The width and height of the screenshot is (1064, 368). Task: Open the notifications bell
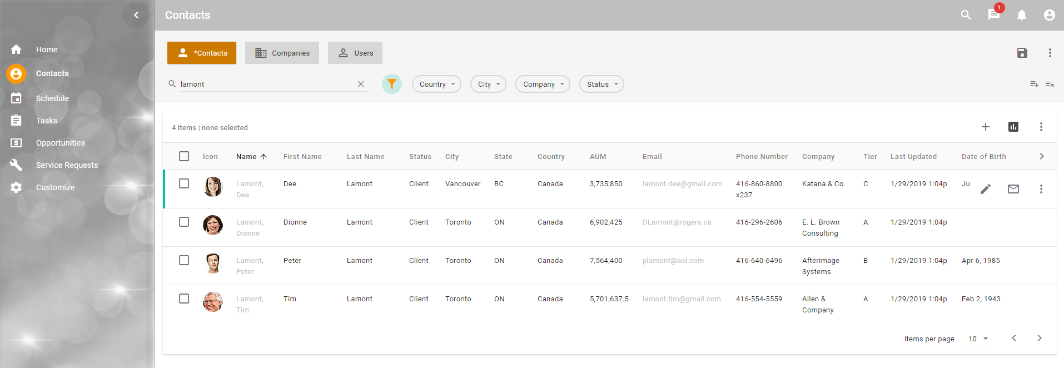[x=1021, y=15]
